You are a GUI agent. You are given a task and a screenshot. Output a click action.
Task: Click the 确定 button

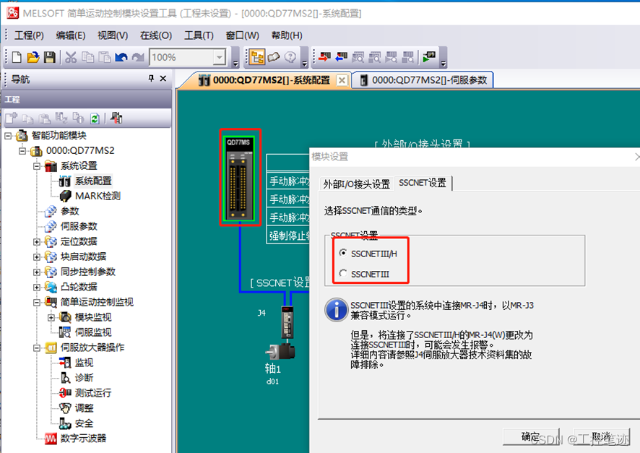click(531, 436)
